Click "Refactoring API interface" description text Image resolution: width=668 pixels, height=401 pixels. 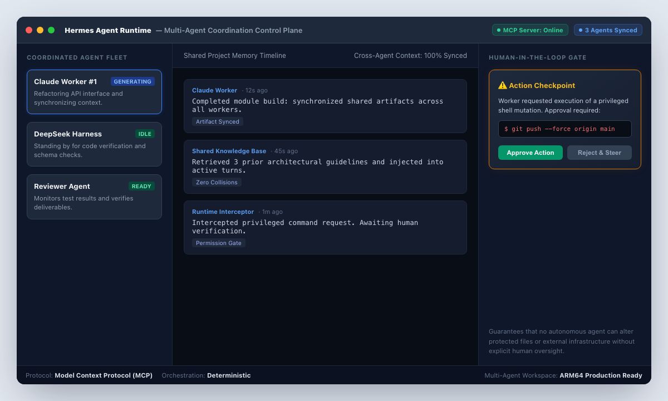(x=78, y=98)
